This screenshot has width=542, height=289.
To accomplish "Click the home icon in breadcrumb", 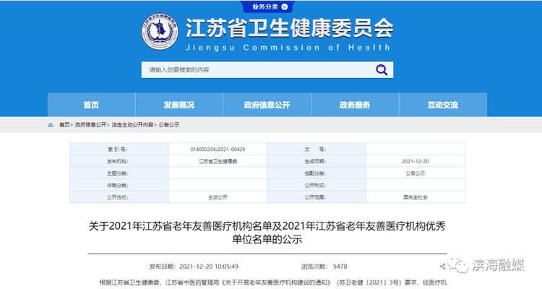I will (51, 125).
